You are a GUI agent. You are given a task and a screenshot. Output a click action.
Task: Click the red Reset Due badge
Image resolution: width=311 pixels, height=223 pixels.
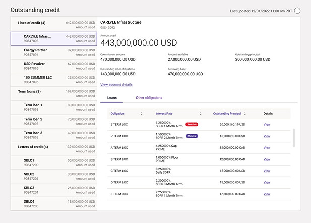tap(192, 124)
